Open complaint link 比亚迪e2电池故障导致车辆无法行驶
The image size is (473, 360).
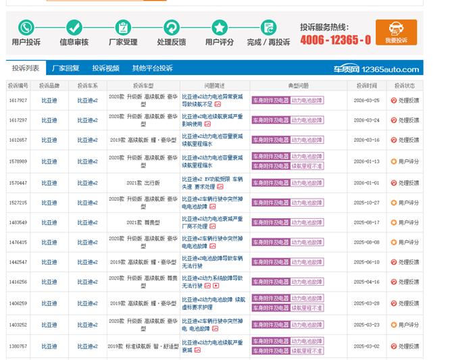(212, 262)
